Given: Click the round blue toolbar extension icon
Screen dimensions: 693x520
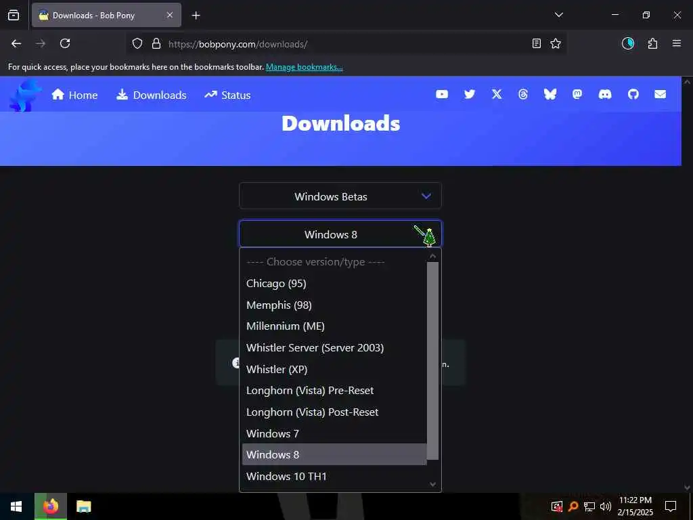Looking at the screenshot, I should [628, 43].
